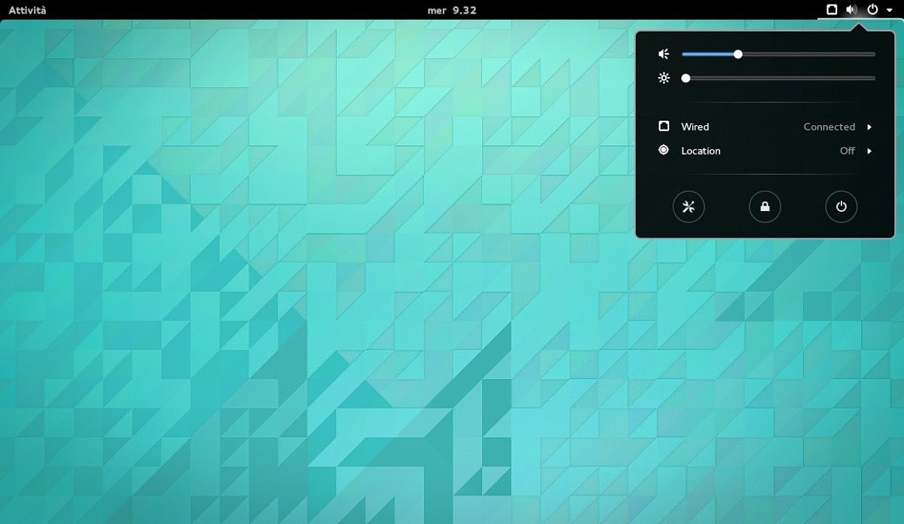Click the brightness slider handle
904x524 pixels.
tap(686, 78)
